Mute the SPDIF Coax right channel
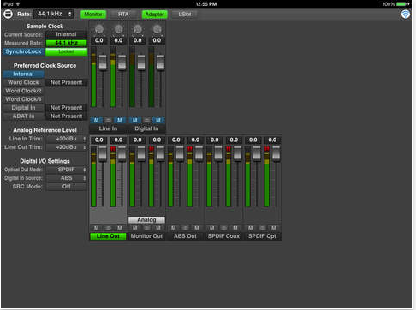This screenshot has width=416, height=310. (235, 228)
